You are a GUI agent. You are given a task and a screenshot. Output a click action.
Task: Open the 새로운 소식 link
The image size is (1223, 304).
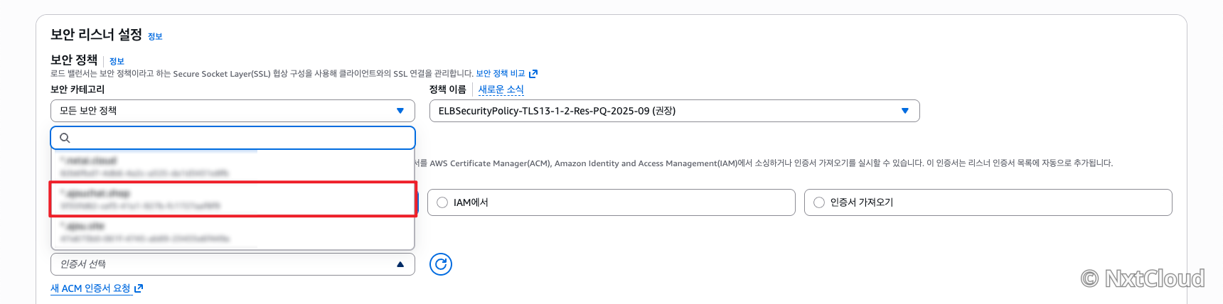click(501, 89)
